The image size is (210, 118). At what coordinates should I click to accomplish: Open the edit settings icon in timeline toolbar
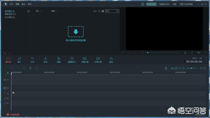click(x=24, y=68)
